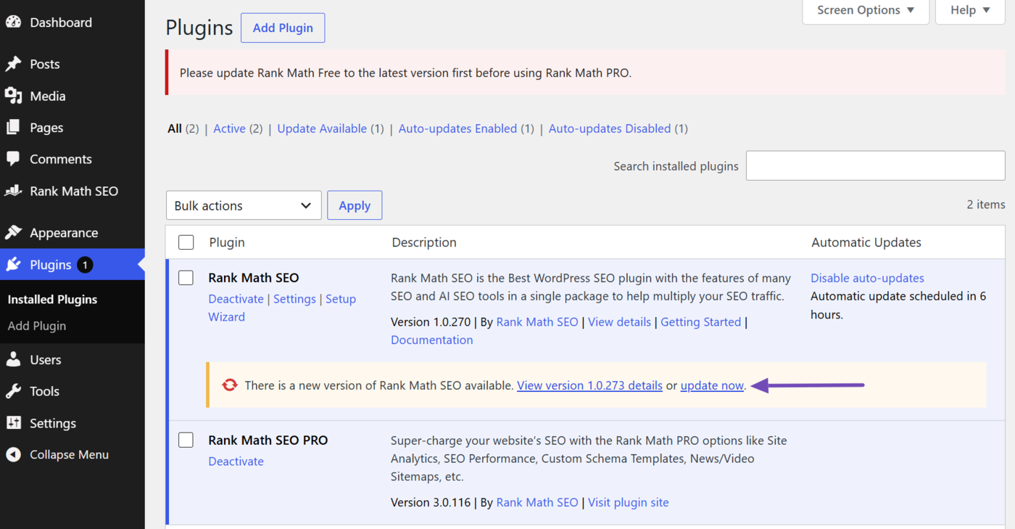
Task: Open Dashboard in the sidebar
Action: coord(61,22)
